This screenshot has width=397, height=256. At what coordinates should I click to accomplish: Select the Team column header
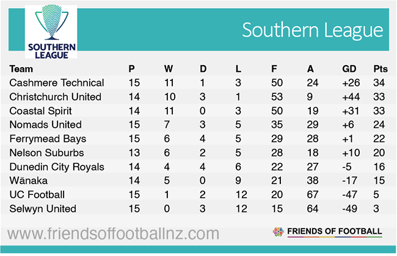pyautogui.click(x=21, y=69)
